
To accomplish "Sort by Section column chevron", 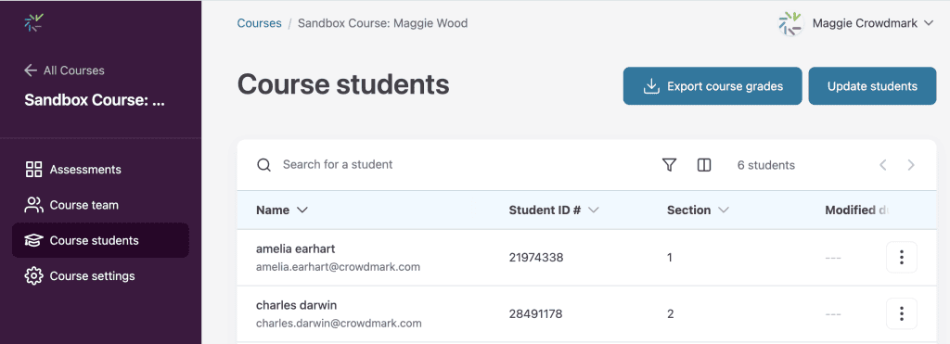I will (x=723, y=210).
